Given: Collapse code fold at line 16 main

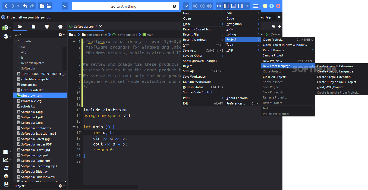Looking at the screenshot, I should coord(74,127).
